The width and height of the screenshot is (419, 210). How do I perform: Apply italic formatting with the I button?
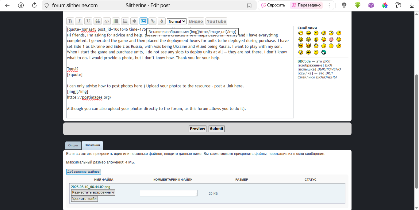(79, 21)
